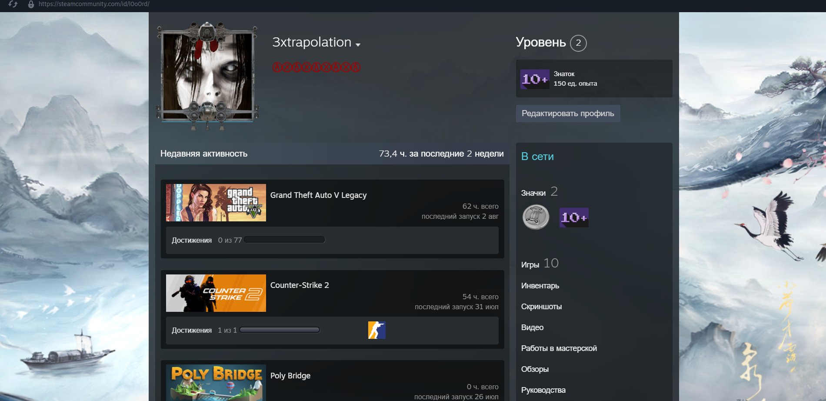Click Достижения label for GTA V

(192, 240)
